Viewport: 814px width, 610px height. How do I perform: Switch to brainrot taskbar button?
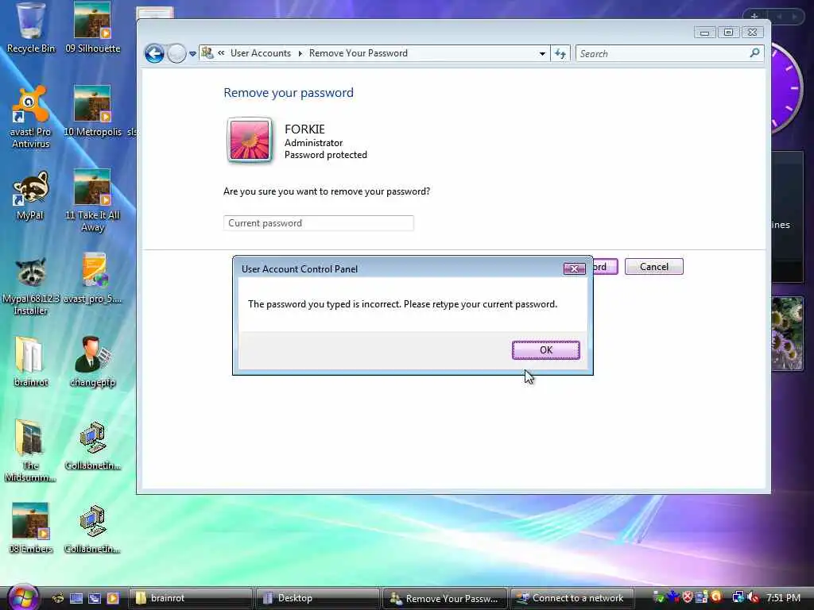(x=191, y=598)
